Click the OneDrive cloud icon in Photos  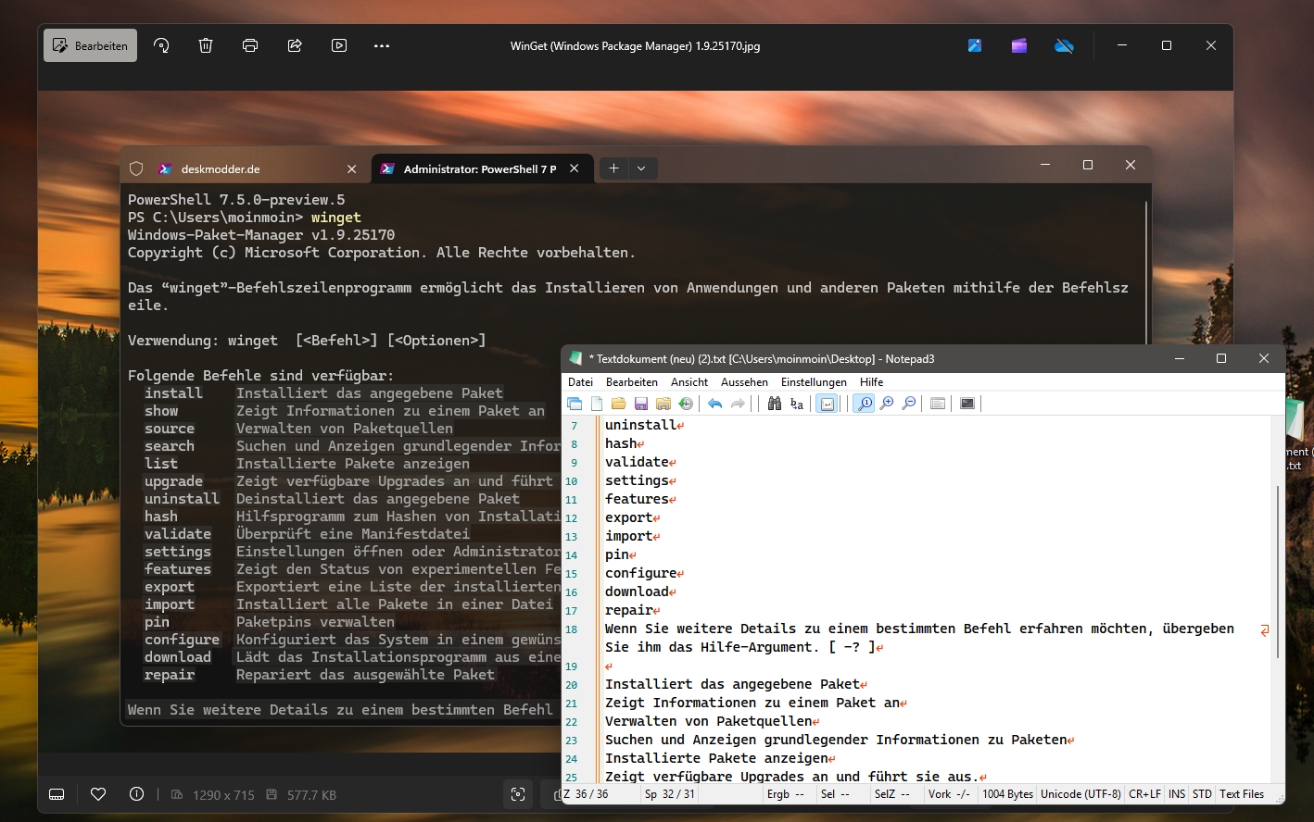pos(1064,45)
